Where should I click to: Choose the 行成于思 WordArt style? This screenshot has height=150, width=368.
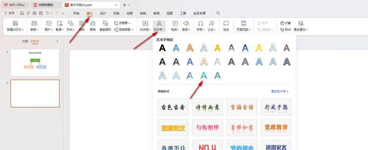coord(276,107)
